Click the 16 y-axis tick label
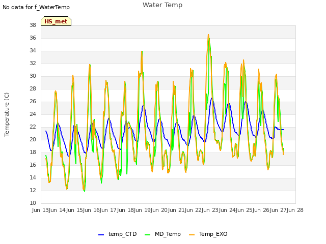 pyautogui.click(x=33, y=165)
